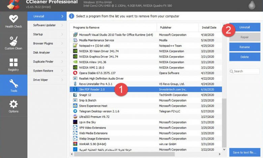The width and height of the screenshot is (263, 158).
Task: Open the Browser Plugins tab
Action: pyautogui.click(x=47, y=43)
